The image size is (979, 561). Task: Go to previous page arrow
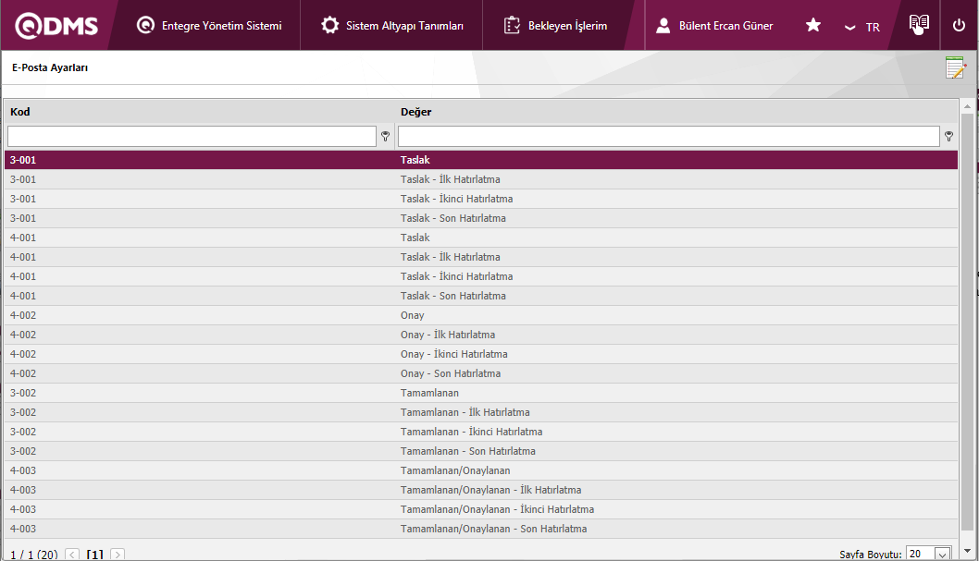click(x=72, y=555)
